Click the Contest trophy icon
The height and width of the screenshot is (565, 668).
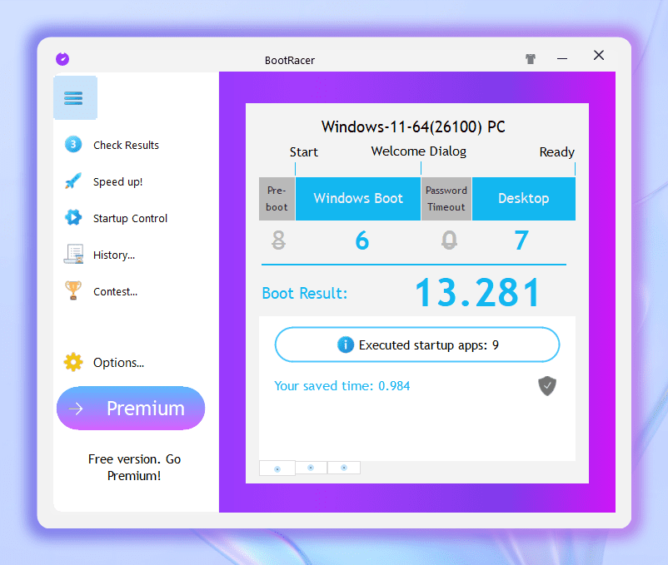tap(73, 290)
